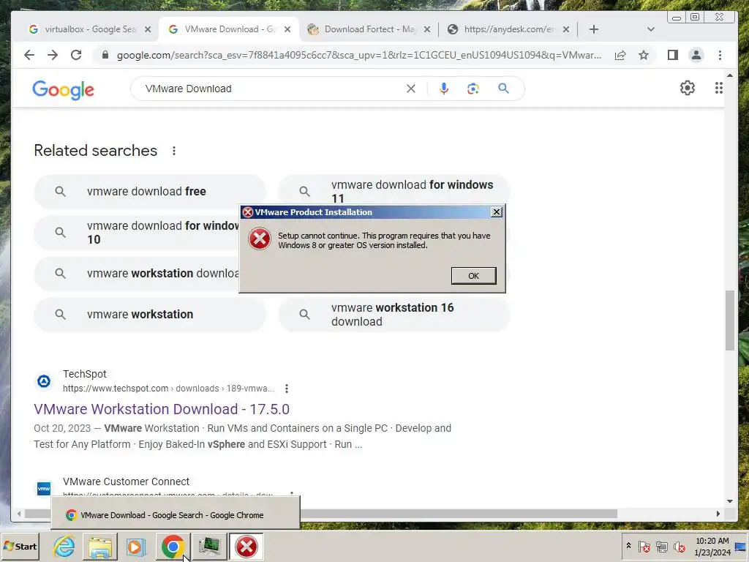Viewport: 749px width, 562px height.
Task: Open Action Center flag in tray
Action: tap(644, 546)
